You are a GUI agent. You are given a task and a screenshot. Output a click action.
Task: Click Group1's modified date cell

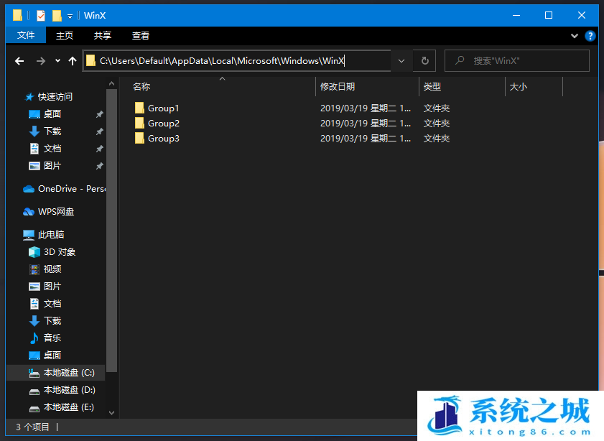tap(366, 108)
